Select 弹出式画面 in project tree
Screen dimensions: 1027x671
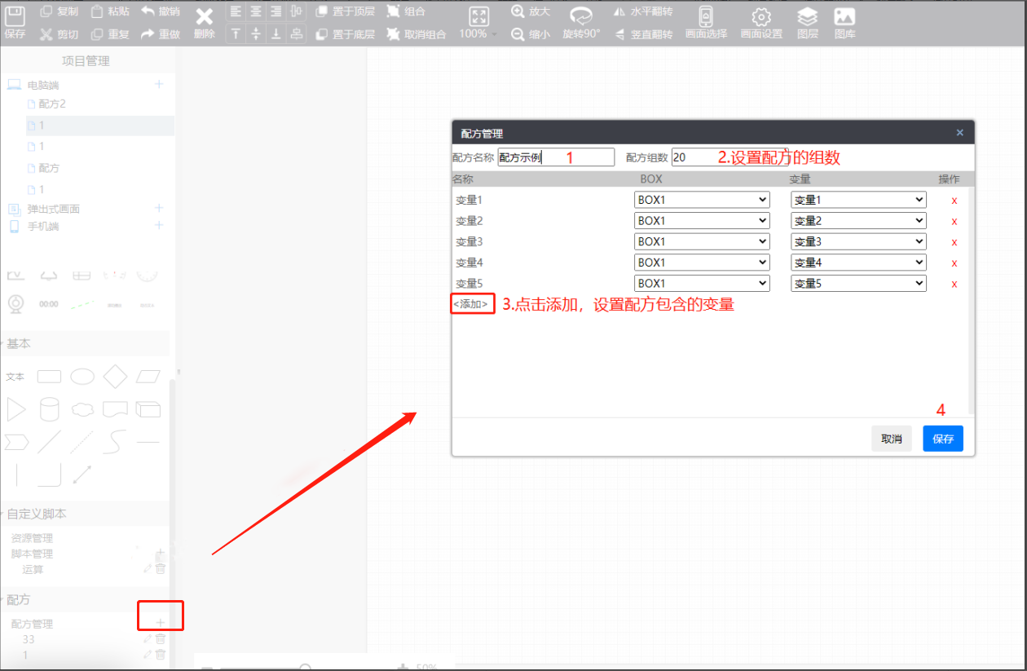[x=54, y=209]
